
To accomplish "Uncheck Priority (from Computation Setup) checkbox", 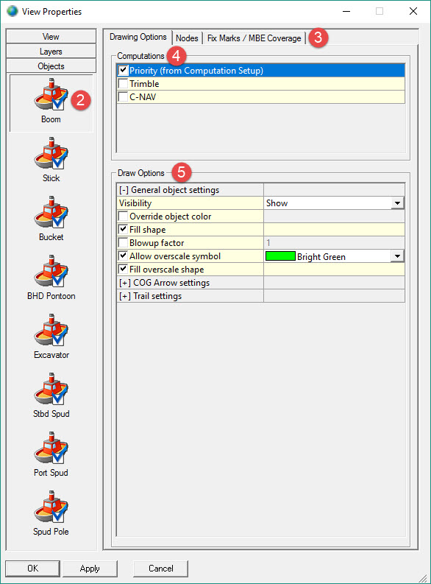I will [123, 70].
